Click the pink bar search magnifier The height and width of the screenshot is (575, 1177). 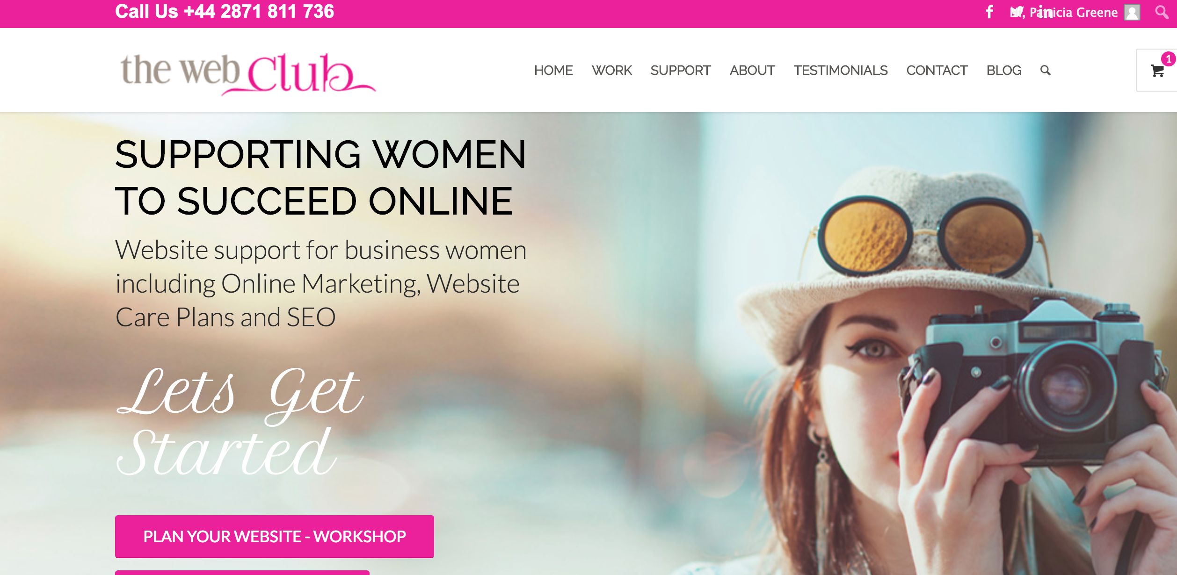pyautogui.click(x=1162, y=12)
